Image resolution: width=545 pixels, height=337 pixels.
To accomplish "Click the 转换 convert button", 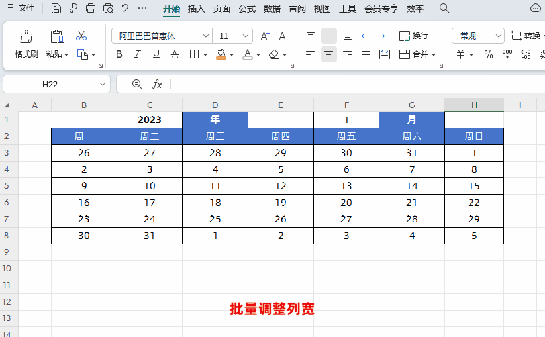I will coord(526,36).
